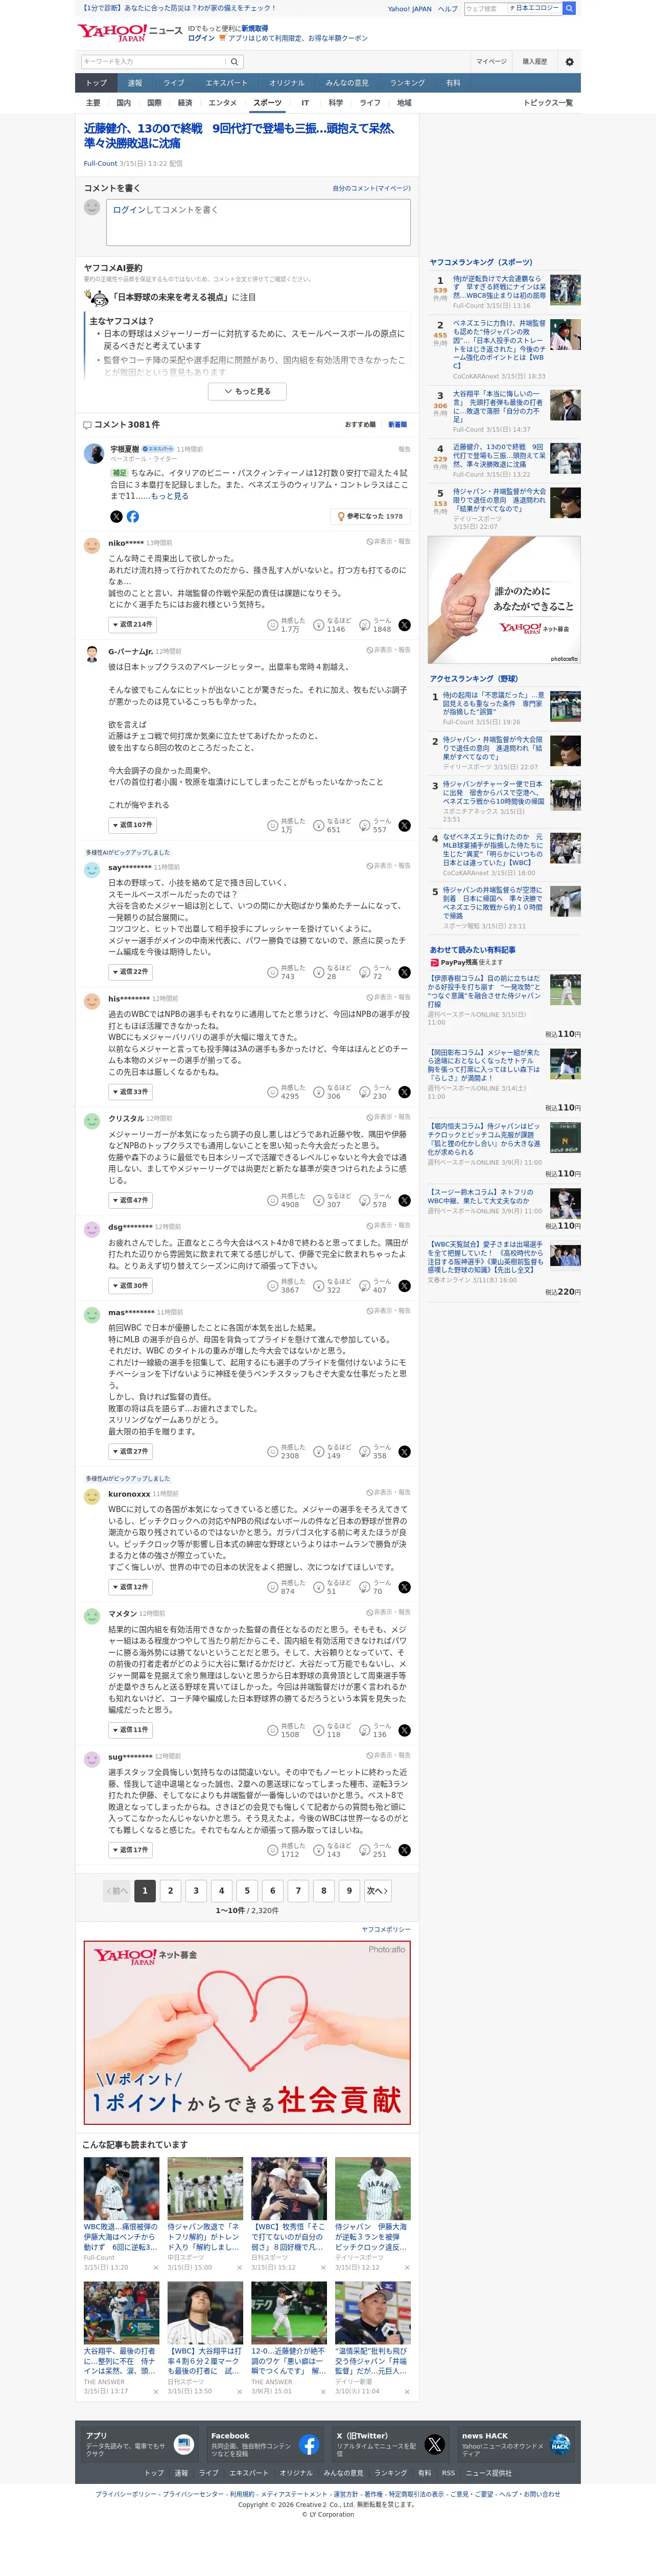
Task: Open the エキスパート navigation tab
Action: click(x=227, y=83)
